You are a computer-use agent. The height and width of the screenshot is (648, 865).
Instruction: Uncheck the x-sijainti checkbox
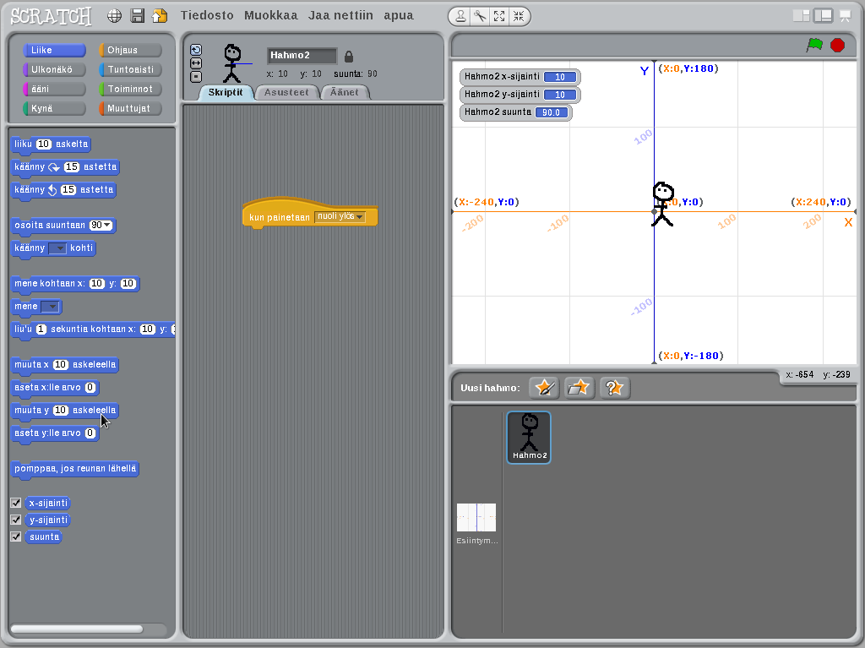click(x=15, y=503)
